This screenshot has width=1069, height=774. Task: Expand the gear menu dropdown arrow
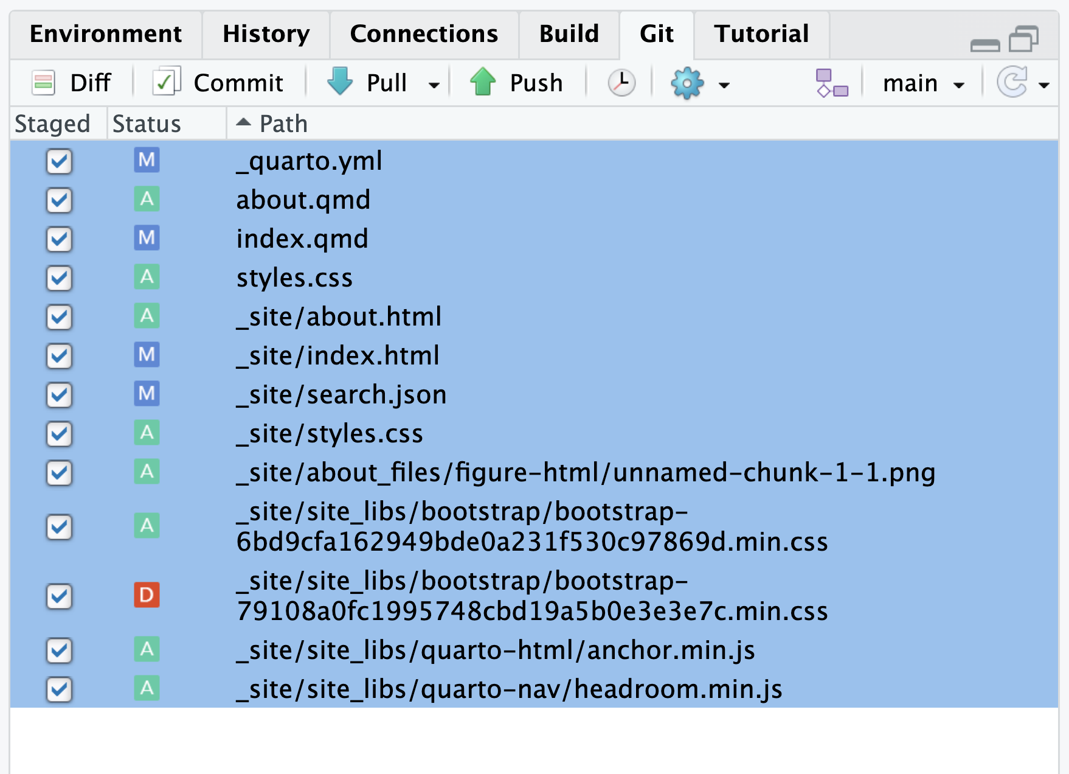(x=724, y=85)
